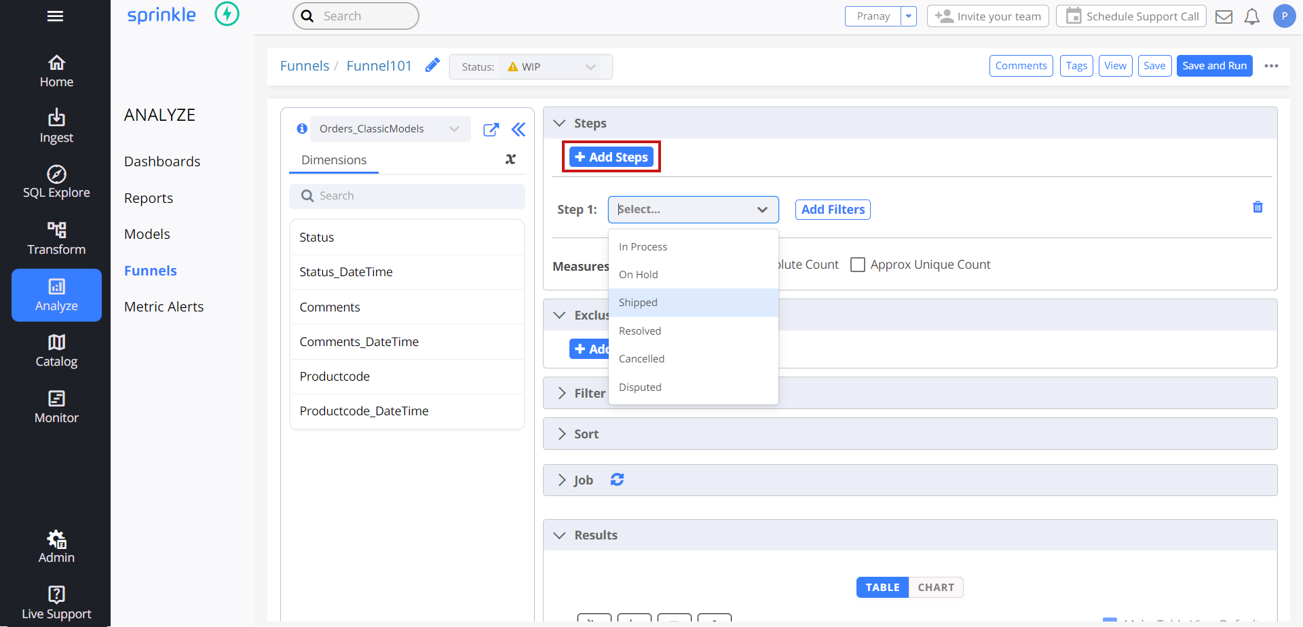Image resolution: width=1303 pixels, height=627 pixels.
Task: Click the green lightning bolt icon
Action: (227, 14)
